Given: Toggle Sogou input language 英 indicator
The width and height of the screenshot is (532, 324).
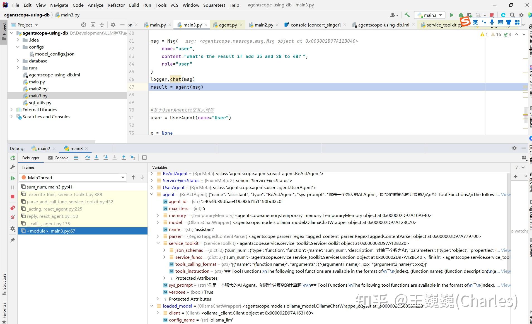Looking at the screenshot, I should coord(475,22).
